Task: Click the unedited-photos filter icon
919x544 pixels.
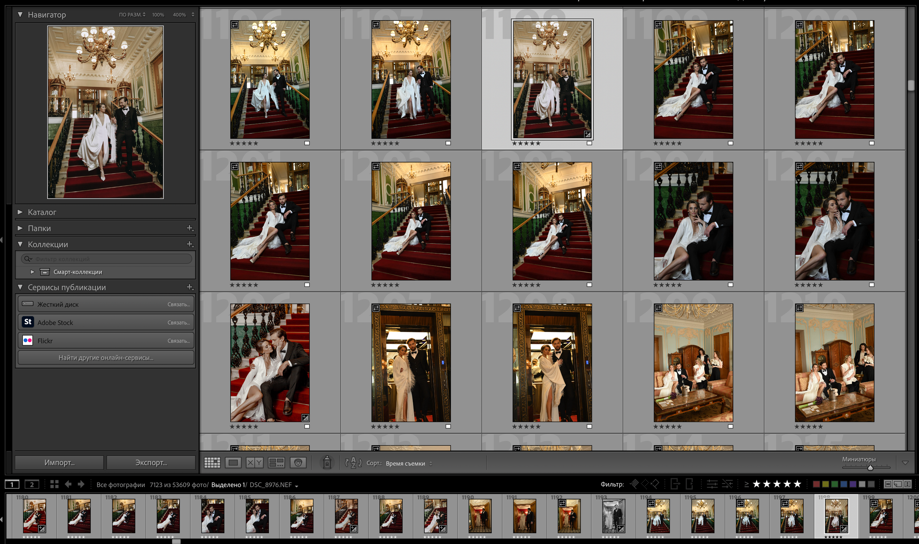Action: pyautogui.click(x=727, y=484)
